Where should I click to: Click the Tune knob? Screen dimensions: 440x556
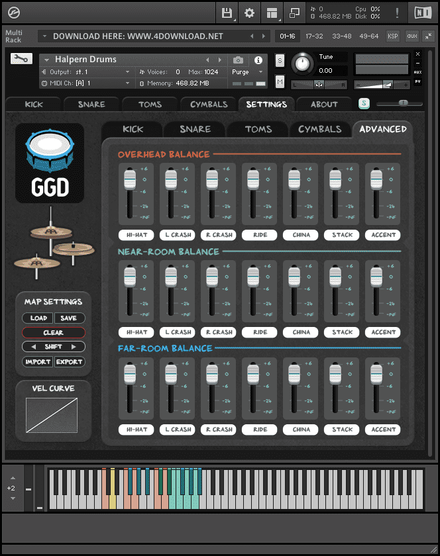[x=302, y=64]
